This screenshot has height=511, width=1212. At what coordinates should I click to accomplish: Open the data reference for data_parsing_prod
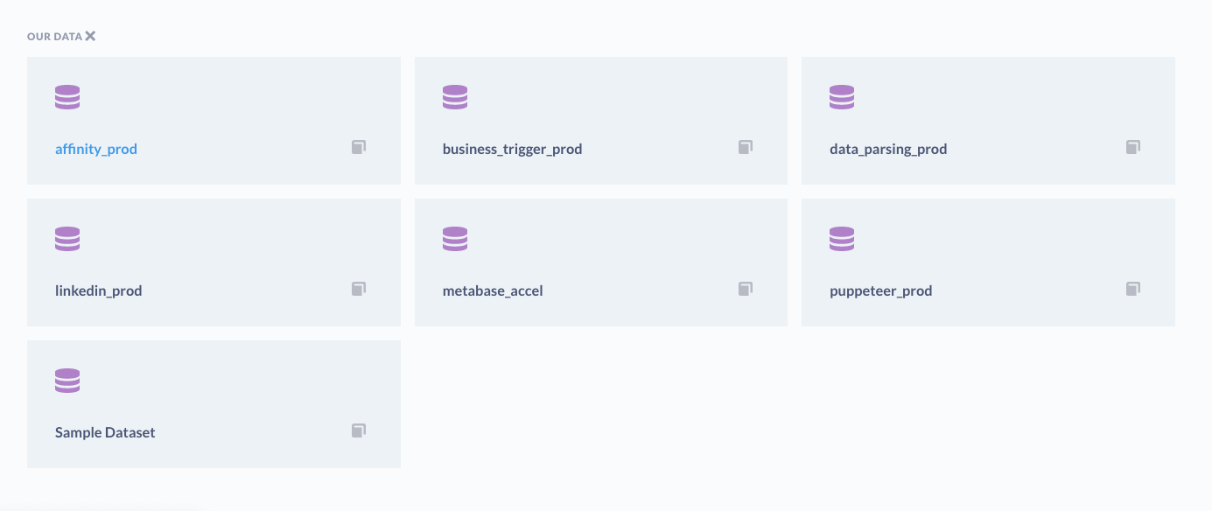coord(1133,147)
